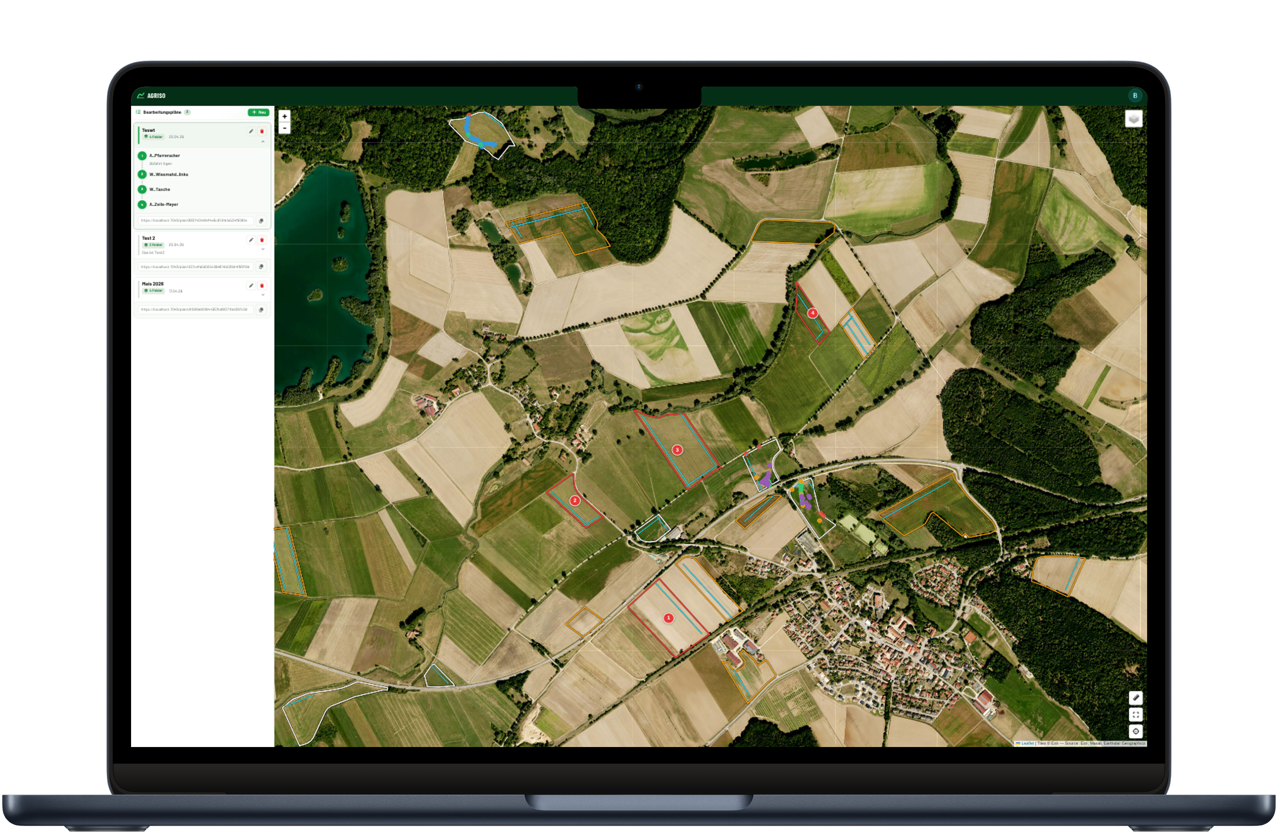Click the Mais 2026 share link field
Viewport: 1279px width, 834px height.
click(x=195, y=310)
